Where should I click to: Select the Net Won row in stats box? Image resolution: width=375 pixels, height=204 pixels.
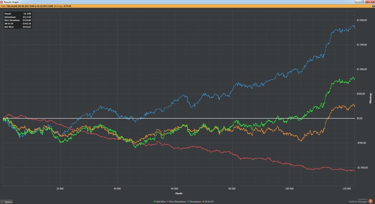[x=18, y=27]
